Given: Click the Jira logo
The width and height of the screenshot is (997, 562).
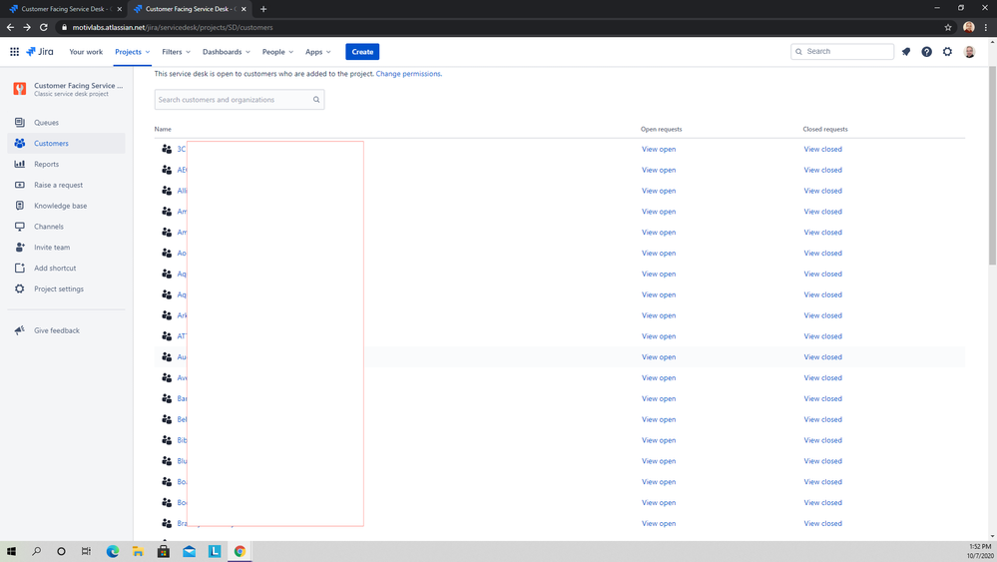Looking at the screenshot, I should [x=40, y=52].
